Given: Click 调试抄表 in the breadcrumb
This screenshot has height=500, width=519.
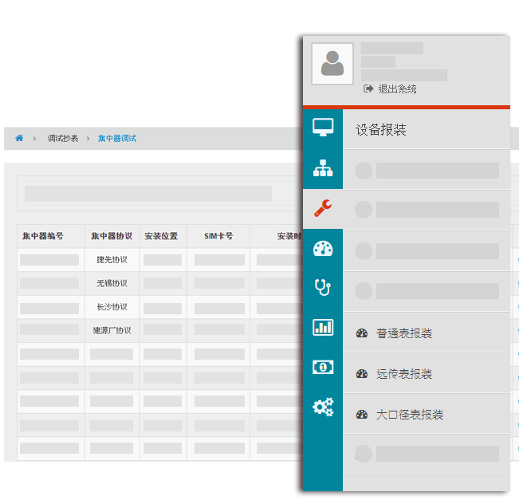Looking at the screenshot, I should [x=63, y=139].
